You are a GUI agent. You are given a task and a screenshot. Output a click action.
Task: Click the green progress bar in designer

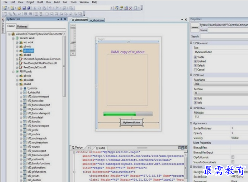click(x=128, y=114)
